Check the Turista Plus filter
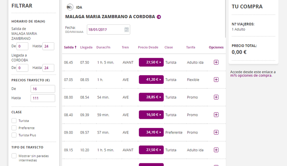 click(14, 135)
